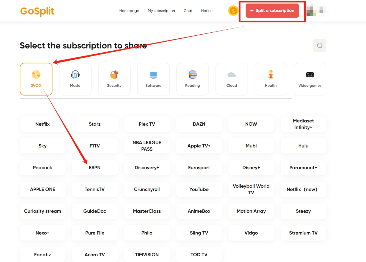Select the Health category icon
366x262 pixels.
(x=271, y=75)
